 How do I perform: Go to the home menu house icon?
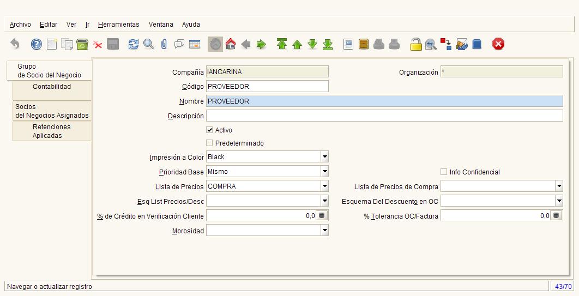click(231, 44)
